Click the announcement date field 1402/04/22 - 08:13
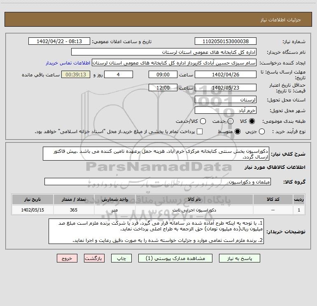 pyautogui.click(x=59, y=41)
